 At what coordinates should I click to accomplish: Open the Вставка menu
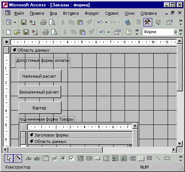71,13
